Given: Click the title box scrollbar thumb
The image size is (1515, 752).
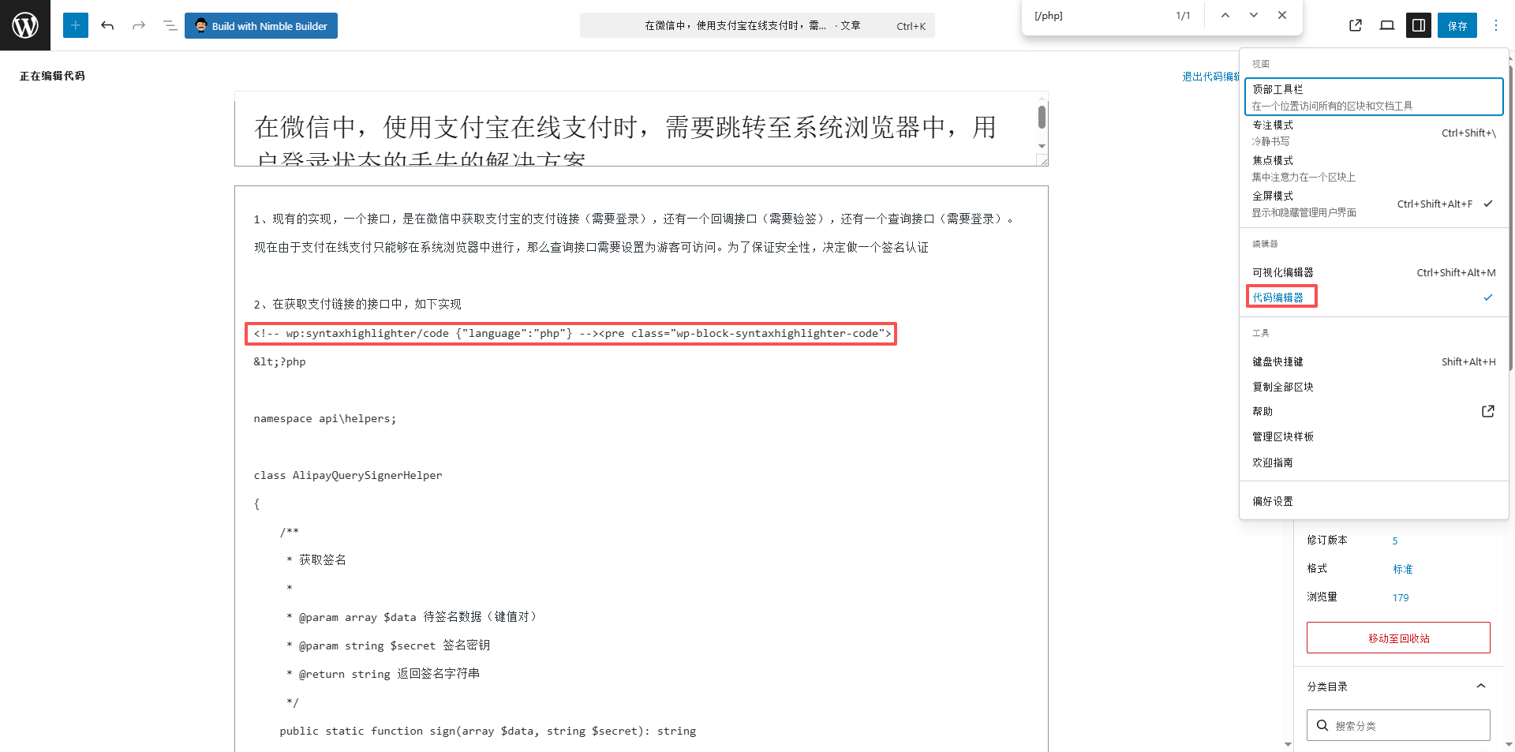Looking at the screenshot, I should 1042,117.
